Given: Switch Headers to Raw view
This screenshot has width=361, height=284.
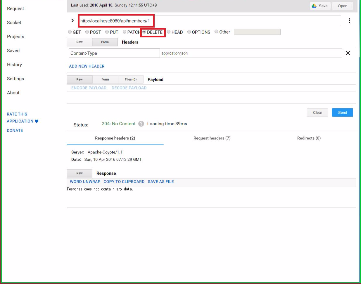Looking at the screenshot, I should 80,42.
